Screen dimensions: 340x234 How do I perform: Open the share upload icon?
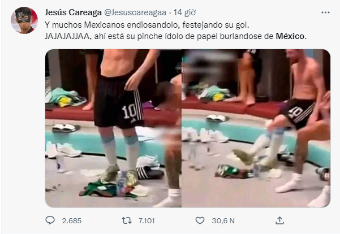[279, 220]
